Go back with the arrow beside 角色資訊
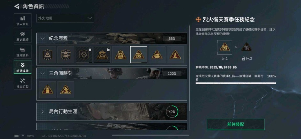 click(x=16, y=6)
